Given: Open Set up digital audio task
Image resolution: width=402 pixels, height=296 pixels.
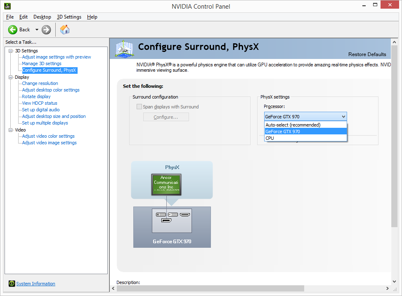Looking at the screenshot, I should point(41,110).
